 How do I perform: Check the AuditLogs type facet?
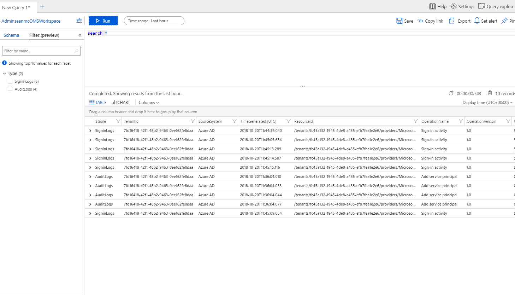(10, 89)
